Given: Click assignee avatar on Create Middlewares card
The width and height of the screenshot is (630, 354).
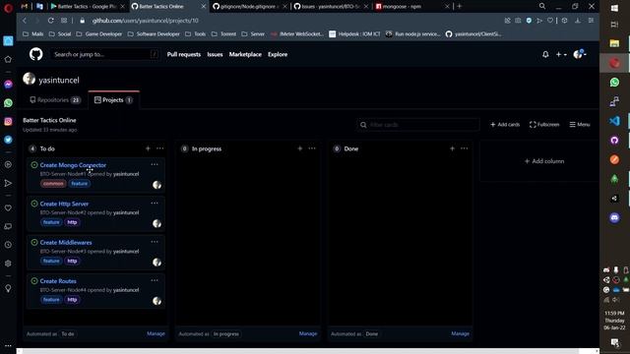Looking at the screenshot, I should [x=157, y=263].
